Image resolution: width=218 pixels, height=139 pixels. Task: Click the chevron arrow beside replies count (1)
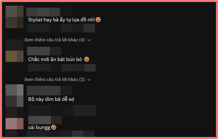(89, 80)
